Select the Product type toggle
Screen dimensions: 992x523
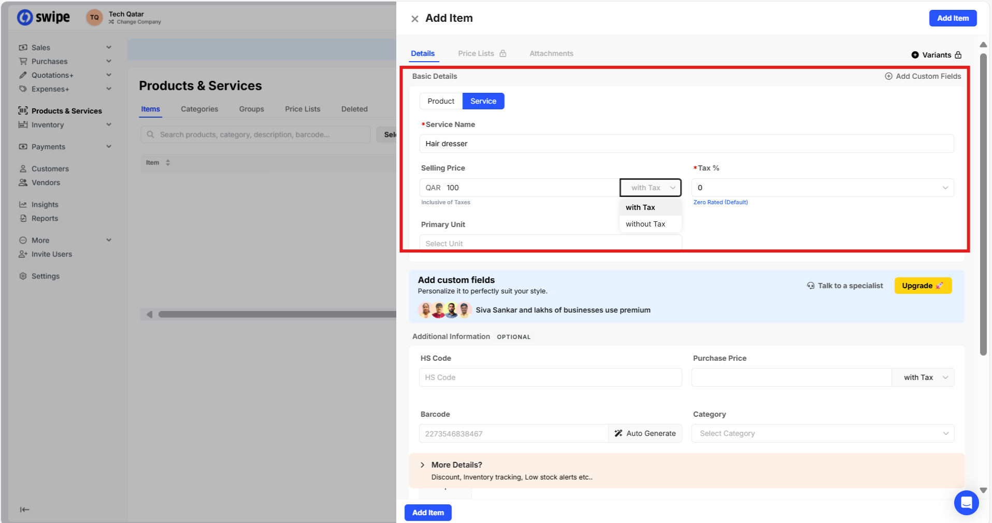[441, 101]
